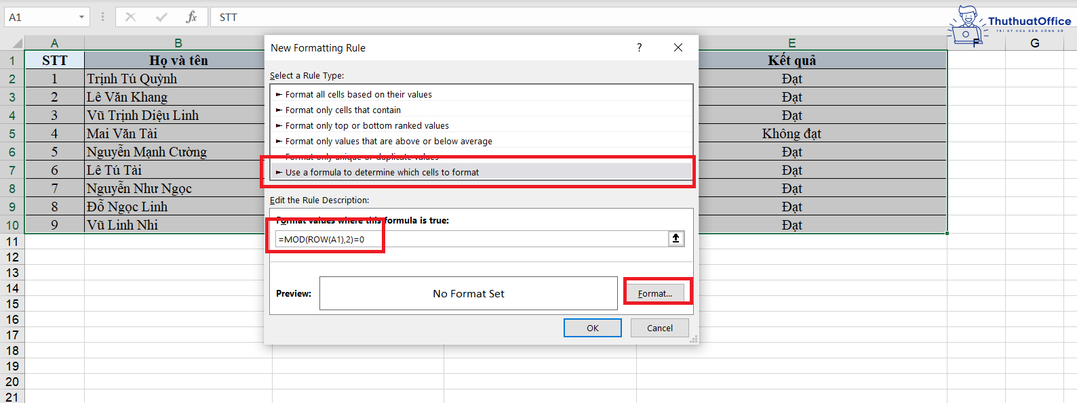Click the formula input with =MOD(ROW(A1),2)=0
Viewport: 1077px width, 403px height.
pyautogui.click(x=472, y=239)
